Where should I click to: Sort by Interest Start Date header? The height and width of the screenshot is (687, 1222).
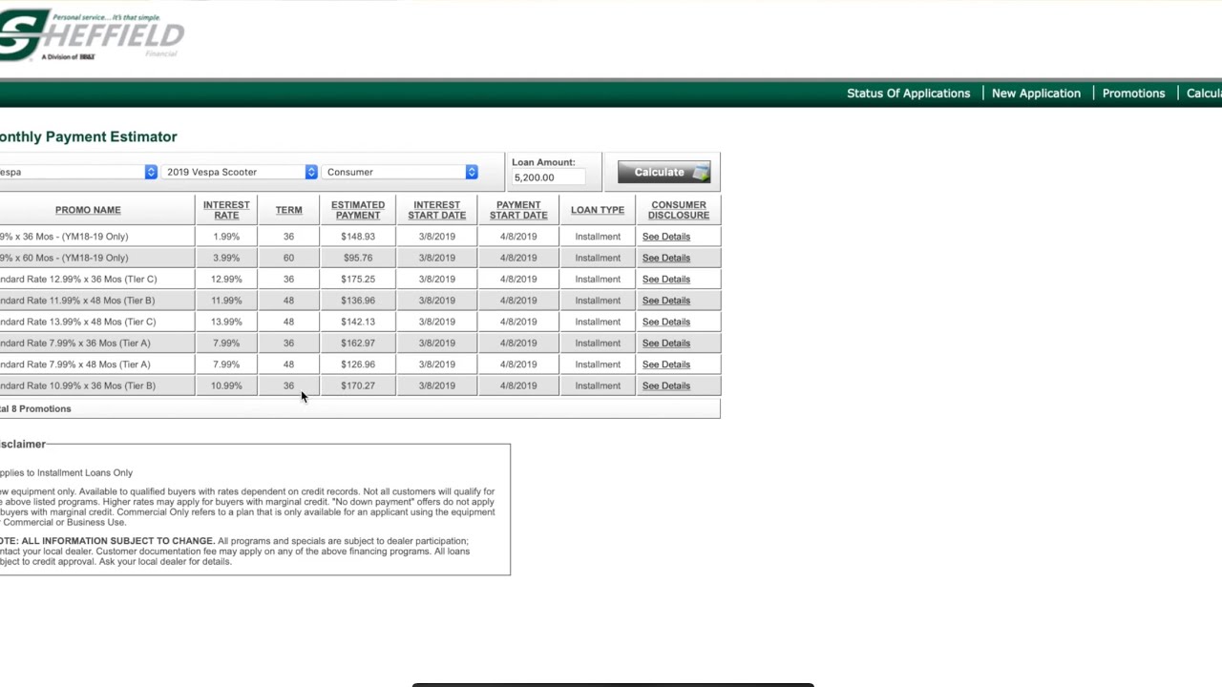pyautogui.click(x=437, y=210)
